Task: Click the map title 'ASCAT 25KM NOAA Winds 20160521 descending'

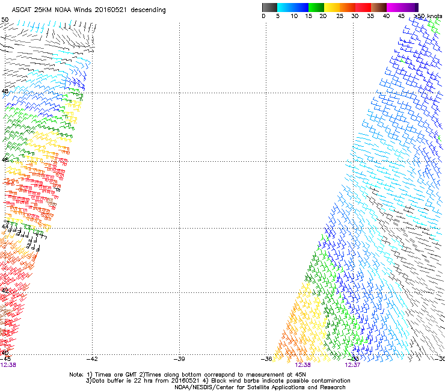Action: (88, 10)
